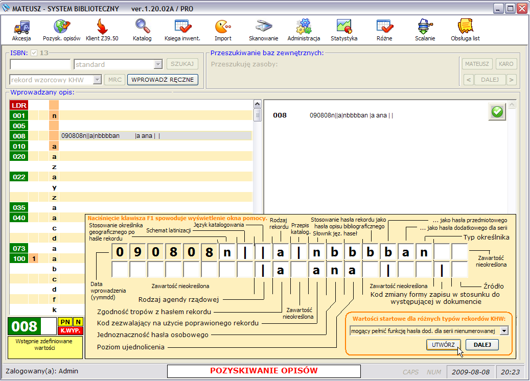This screenshot has height=381, width=530.
Task: Launch the Import tool icon
Action: pyautogui.click(x=223, y=26)
